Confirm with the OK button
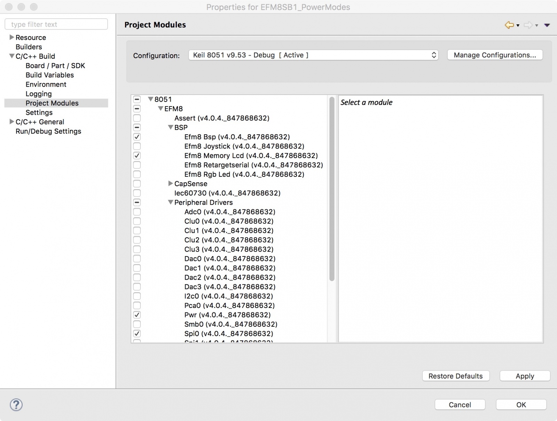This screenshot has width=557, height=421. point(521,405)
